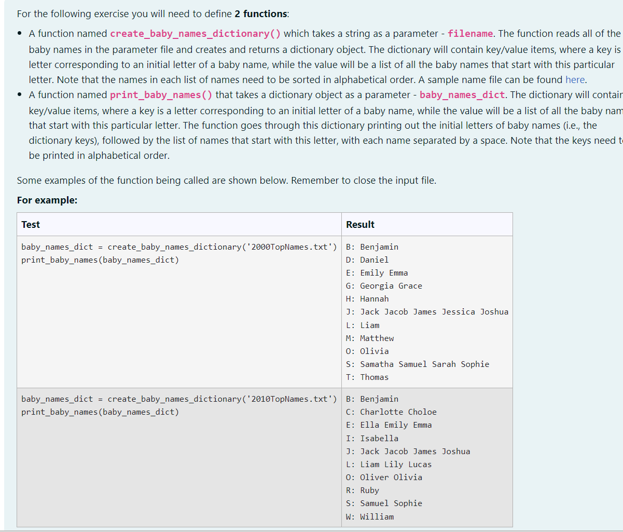Select the filename parameter text
This screenshot has height=532, width=623.
(469, 33)
